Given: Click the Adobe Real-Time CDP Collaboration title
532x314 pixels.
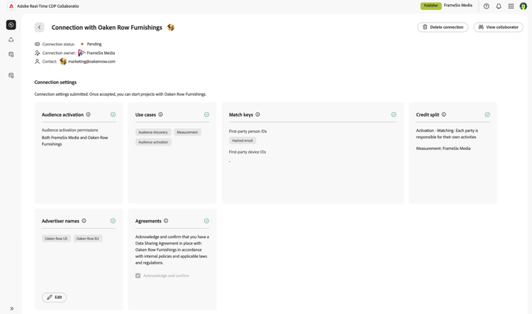Looking at the screenshot, I should tap(48, 6).
